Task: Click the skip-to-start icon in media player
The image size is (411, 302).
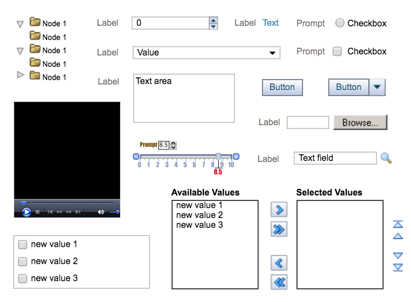Action: coord(50,212)
